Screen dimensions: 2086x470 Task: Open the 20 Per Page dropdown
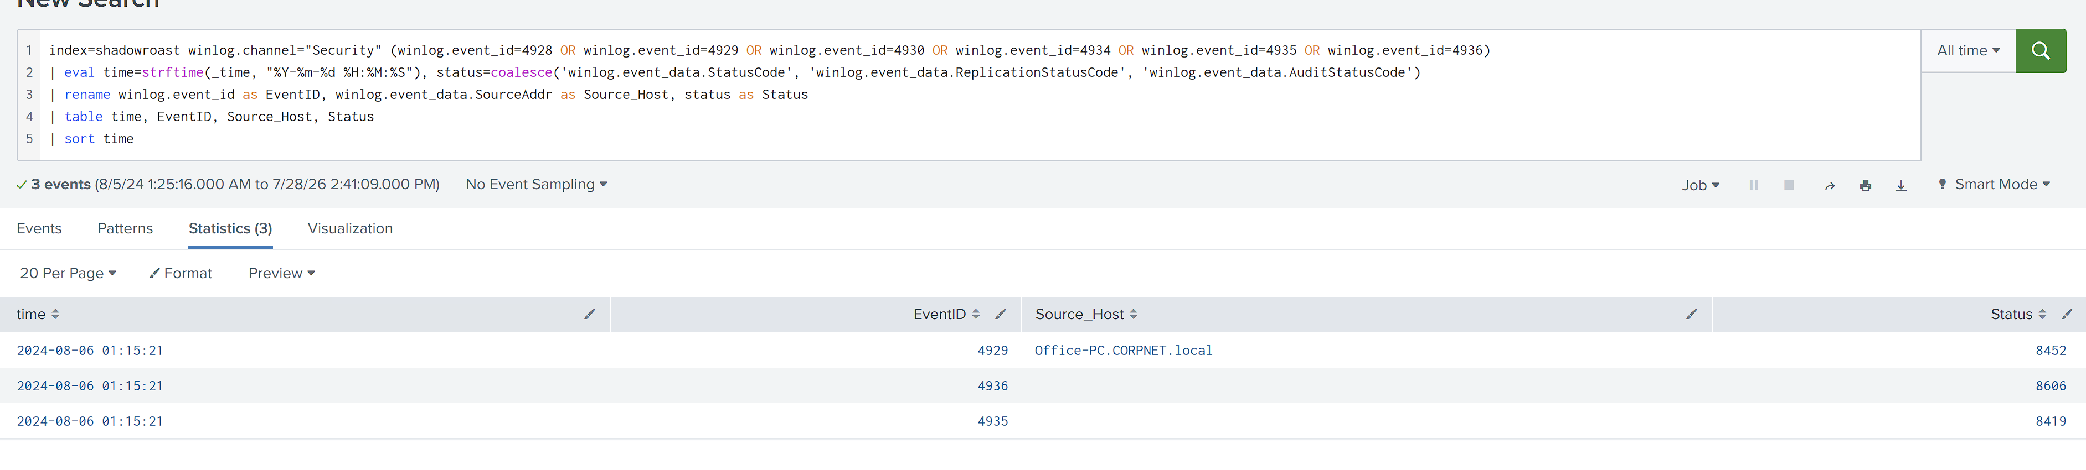[68, 273]
